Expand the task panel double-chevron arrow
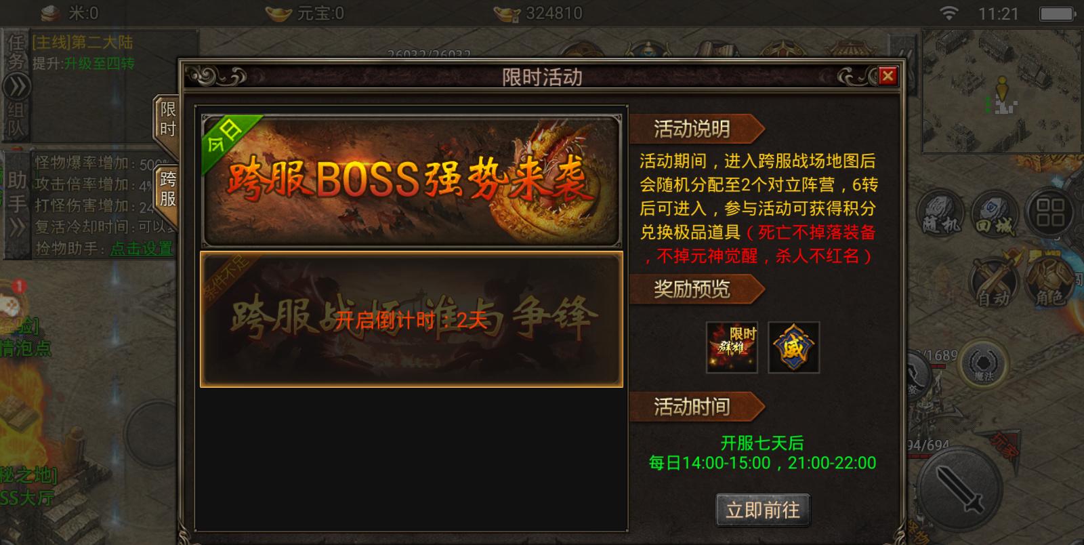 tap(16, 87)
